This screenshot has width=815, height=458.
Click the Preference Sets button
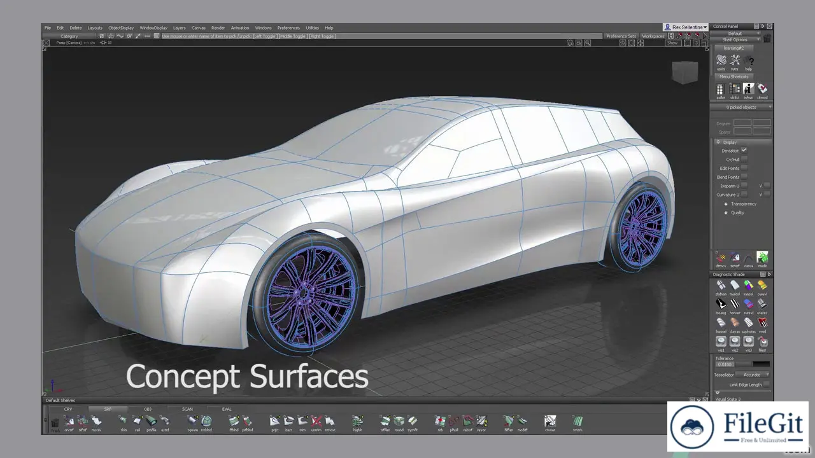click(621, 36)
